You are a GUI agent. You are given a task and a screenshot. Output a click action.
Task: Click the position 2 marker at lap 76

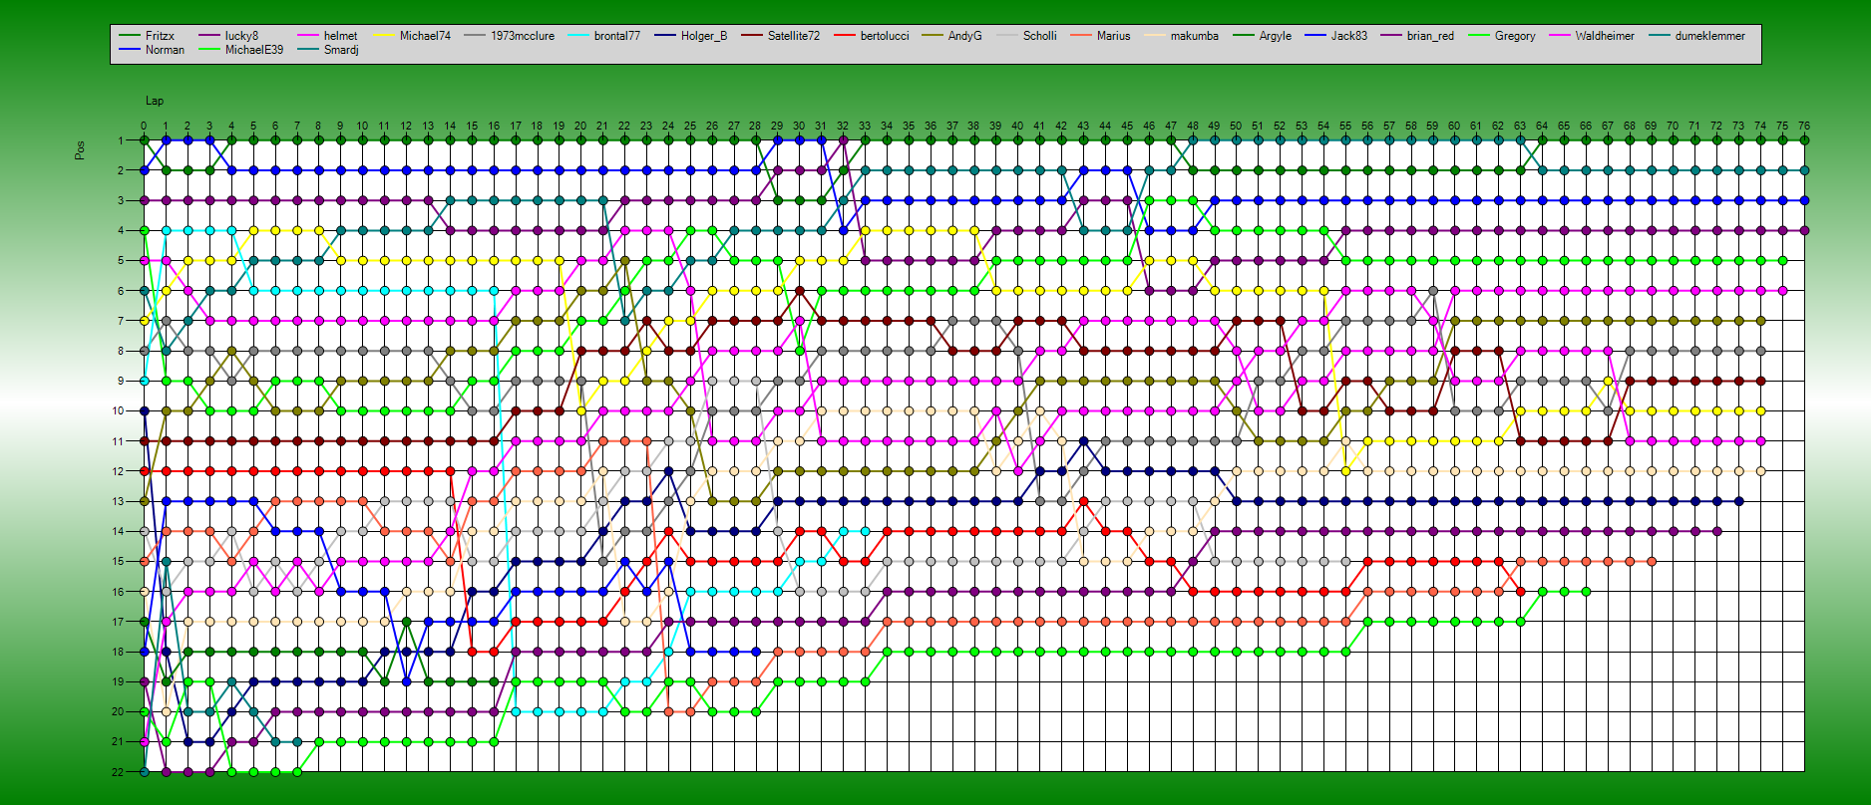click(x=1804, y=170)
